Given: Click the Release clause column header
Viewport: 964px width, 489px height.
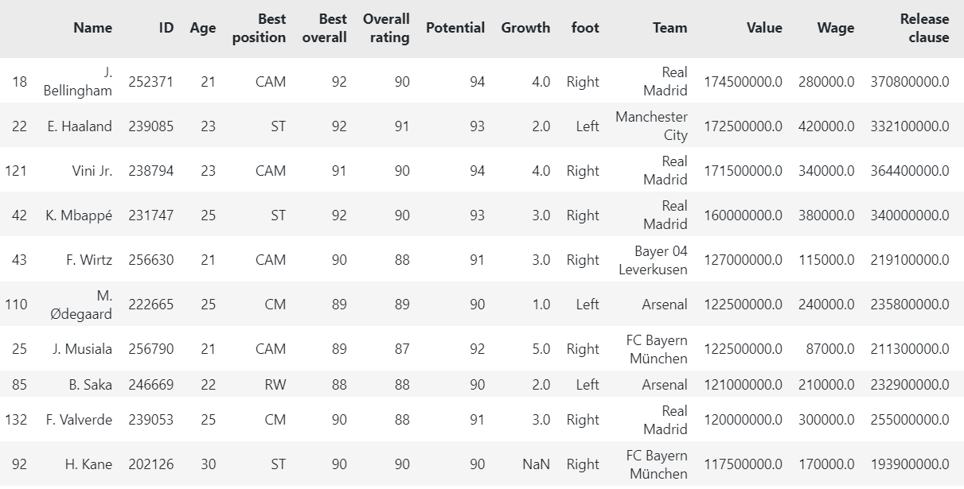Looking at the screenshot, I should tap(924, 28).
